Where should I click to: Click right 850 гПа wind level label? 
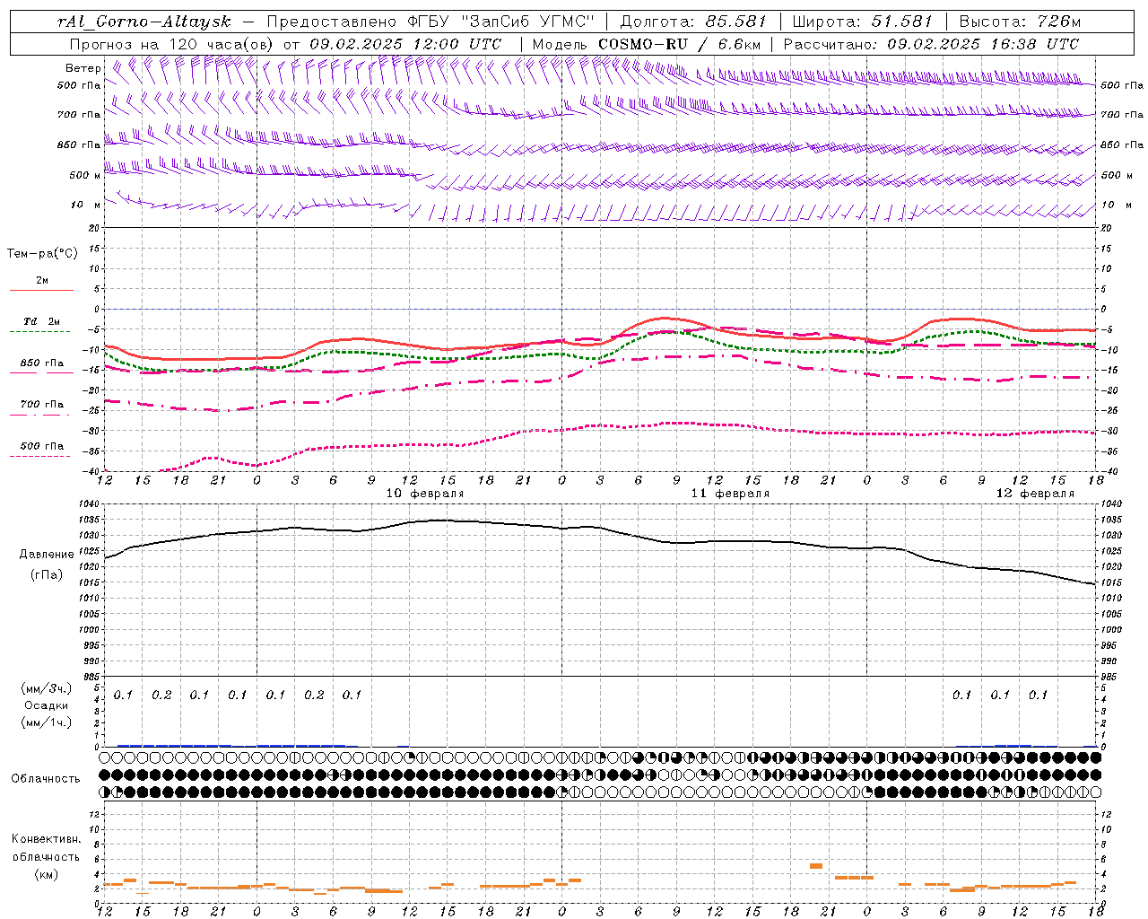click(1122, 144)
